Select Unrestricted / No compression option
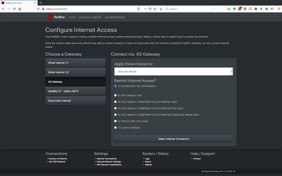Viewport: 282px width, 176px height. [115, 86]
